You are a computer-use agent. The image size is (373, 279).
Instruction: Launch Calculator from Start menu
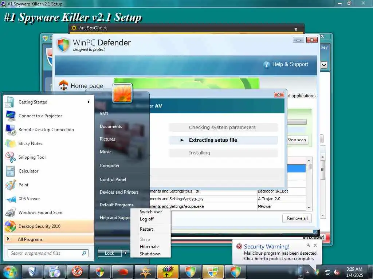coord(49,171)
